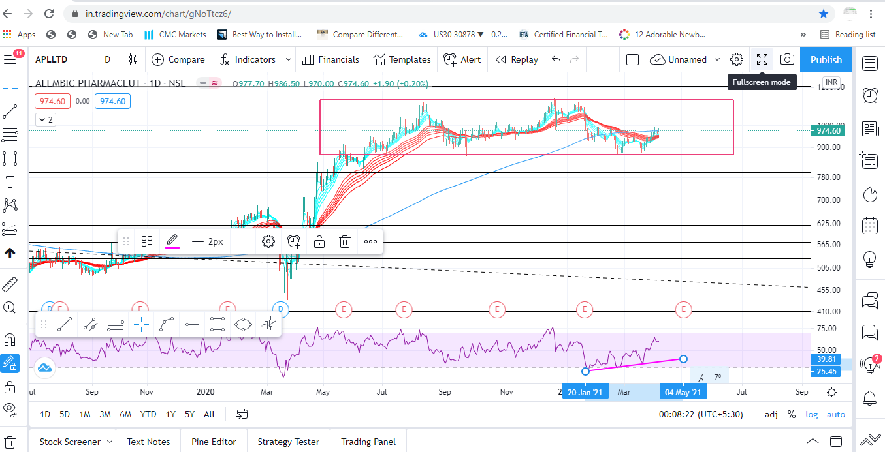Delete the selected trend line
This screenshot has width=885, height=452.
pos(345,241)
